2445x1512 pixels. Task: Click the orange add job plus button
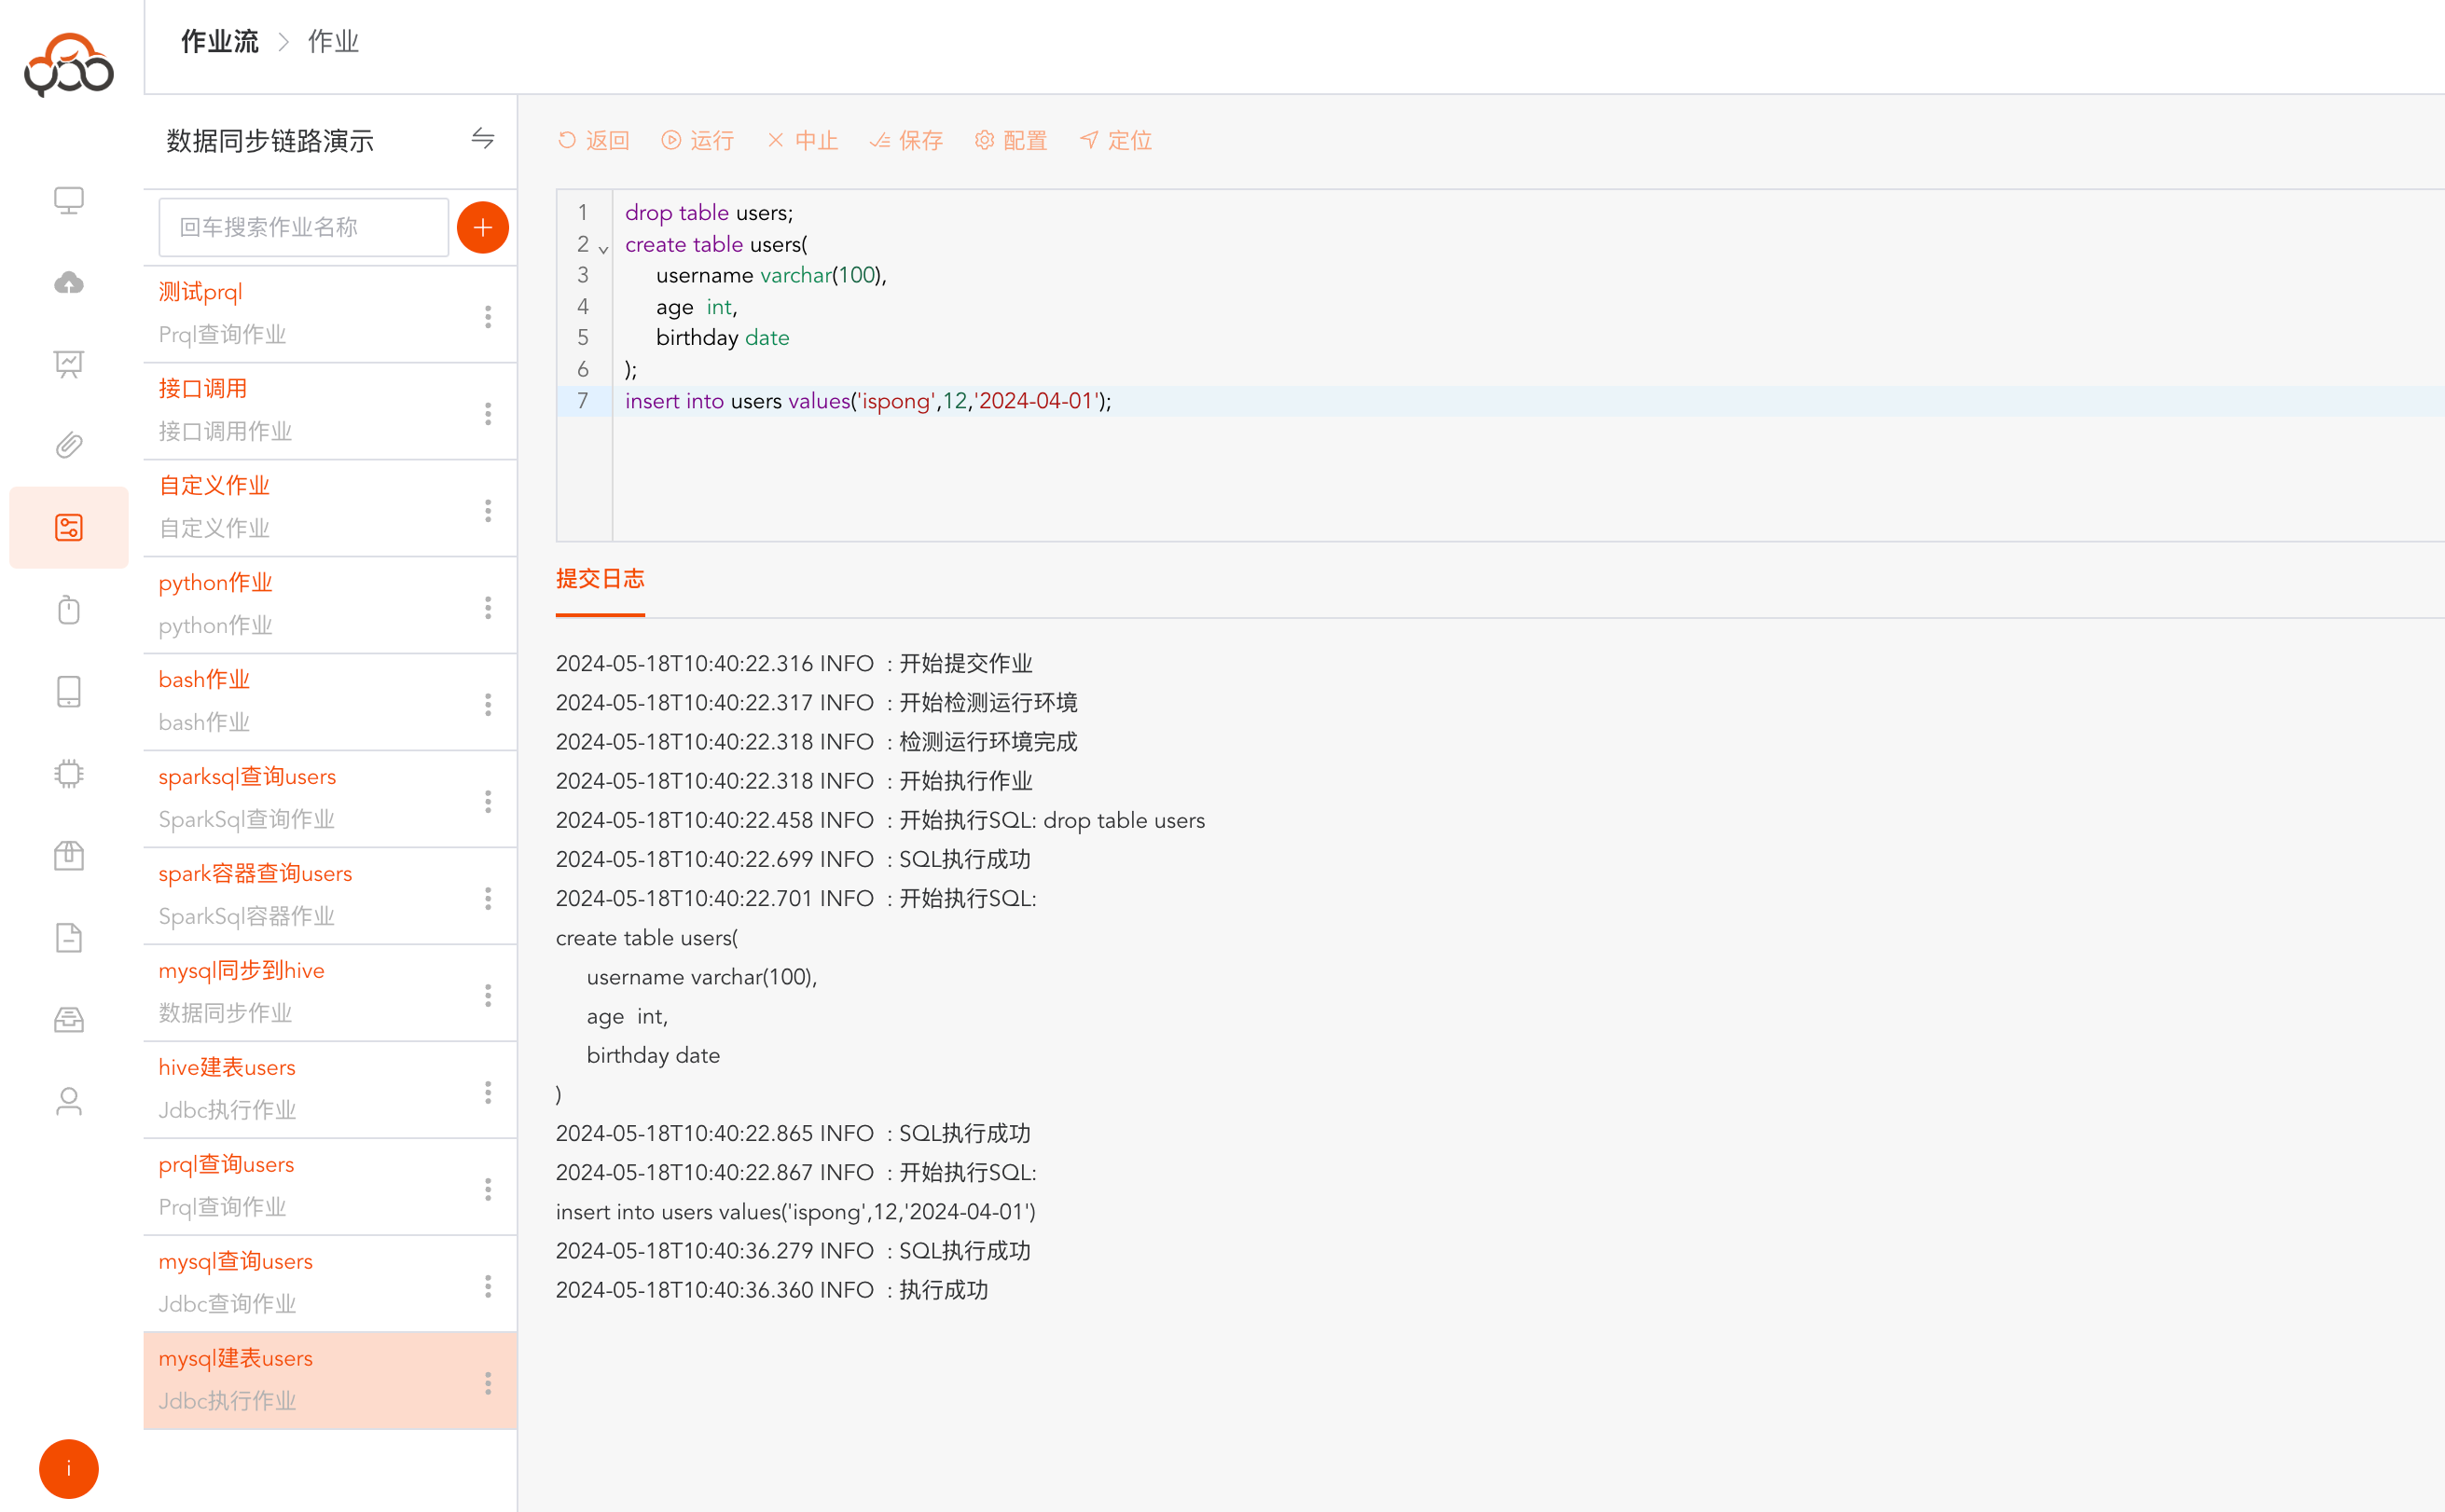tap(482, 228)
